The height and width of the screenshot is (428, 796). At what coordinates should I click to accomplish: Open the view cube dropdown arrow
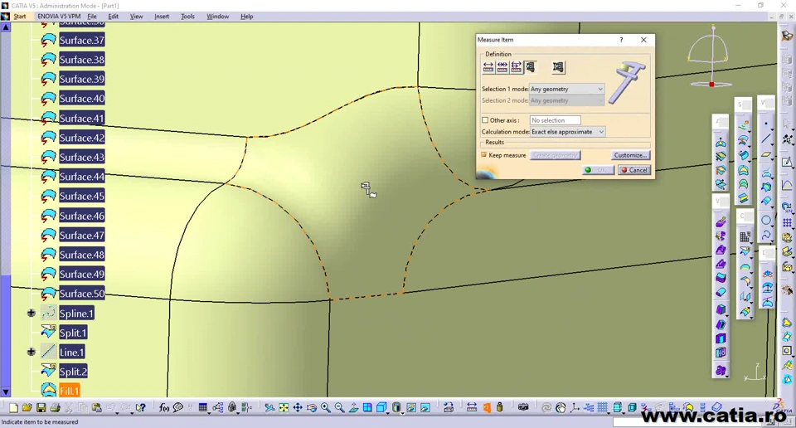tap(387, 413)
